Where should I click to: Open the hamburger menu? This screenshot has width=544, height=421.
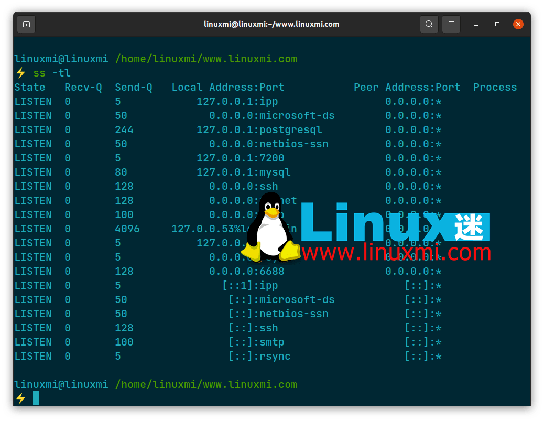[451, 24]
